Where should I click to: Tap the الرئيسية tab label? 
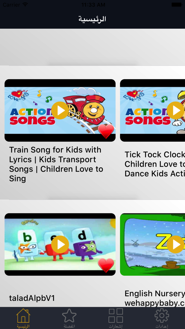tap(23, 326)
